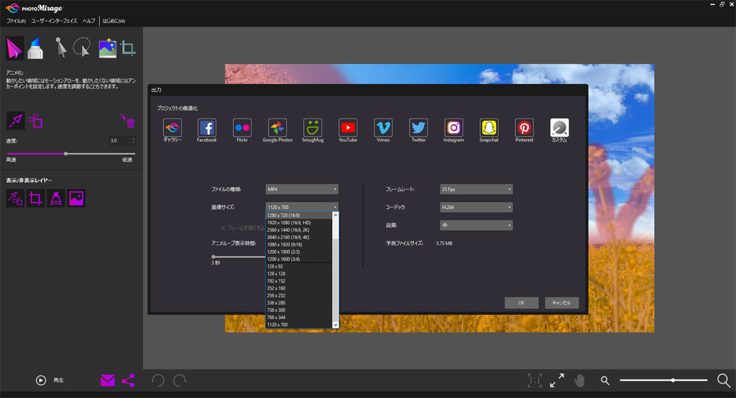Select the Motion Arrow animation tool
Image resolution: width=736 pixels, height=398 pixels.
15,48
